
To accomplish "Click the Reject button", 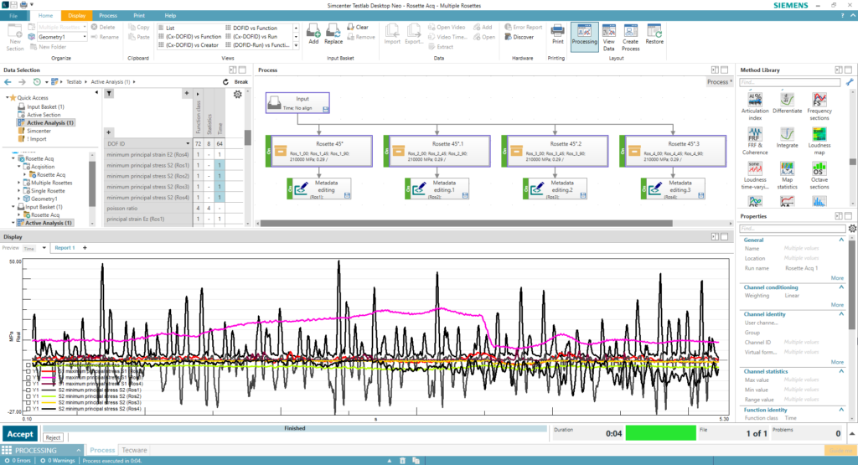I will click(53, 437).
